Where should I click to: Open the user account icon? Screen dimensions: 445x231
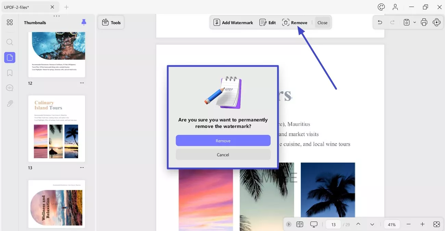click(x=395, y=7)
